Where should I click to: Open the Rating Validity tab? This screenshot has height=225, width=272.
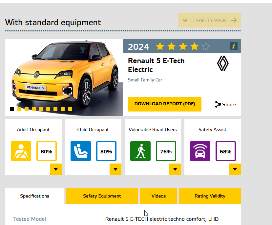[210, 196]
